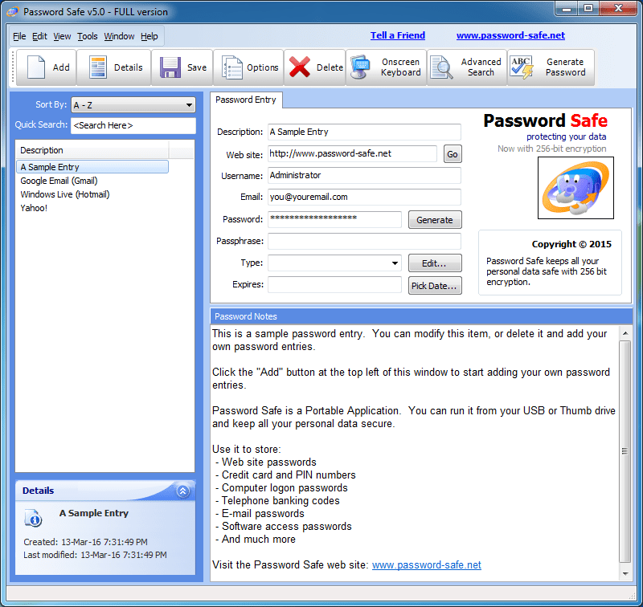This screenshot has width=643, height=607.
Task: Click the Save floppy disk icon
Action: (170, 67)
